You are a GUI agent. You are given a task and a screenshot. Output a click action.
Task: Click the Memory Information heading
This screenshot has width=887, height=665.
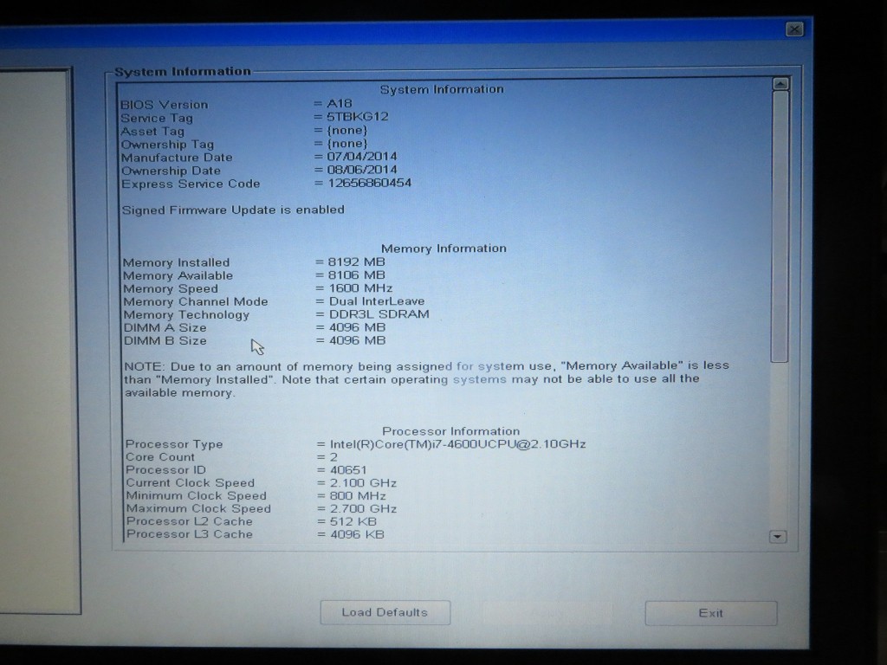(444, 249)
